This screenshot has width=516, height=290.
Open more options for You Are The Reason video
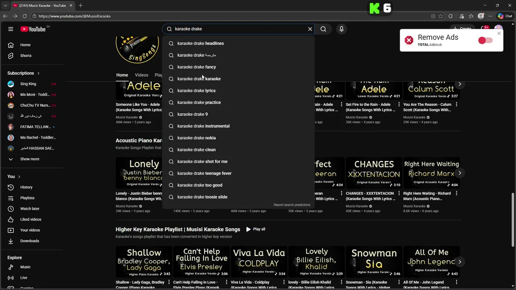[x=457, y=104]
